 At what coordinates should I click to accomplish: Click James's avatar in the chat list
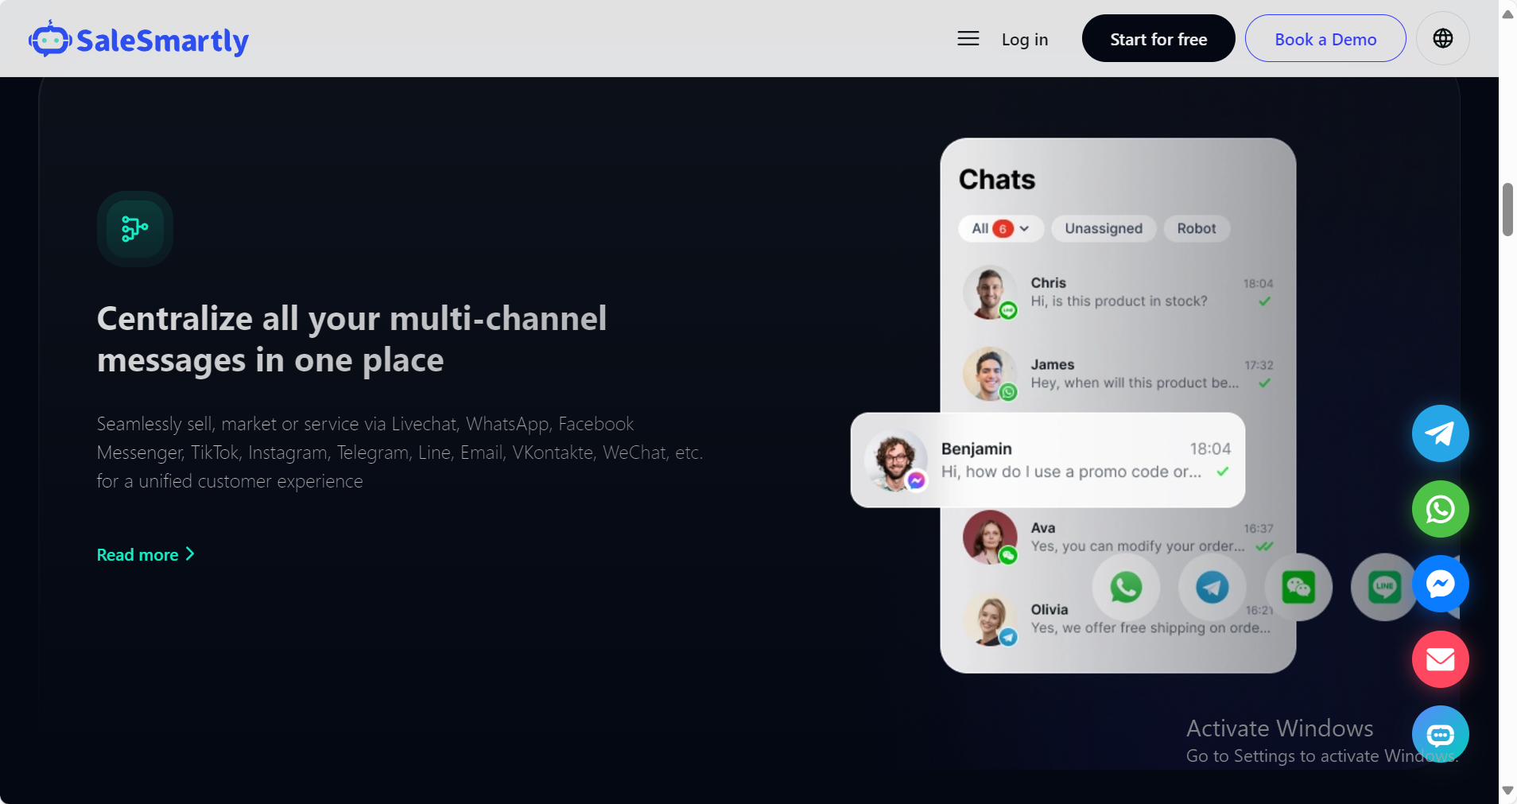(x=990, y=374)
